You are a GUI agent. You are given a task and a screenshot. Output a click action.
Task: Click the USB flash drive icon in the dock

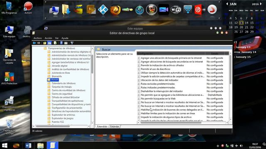coord(128,10)
